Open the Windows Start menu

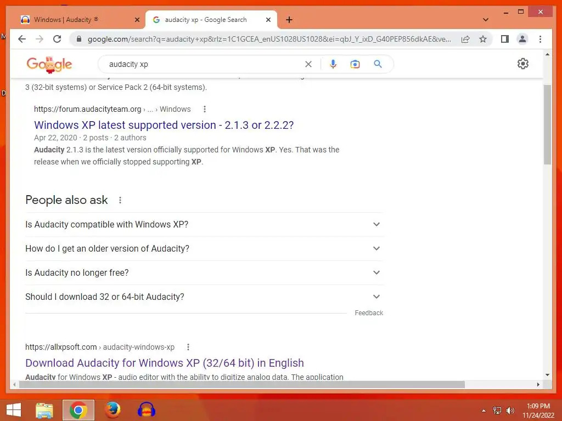point(14,410)
